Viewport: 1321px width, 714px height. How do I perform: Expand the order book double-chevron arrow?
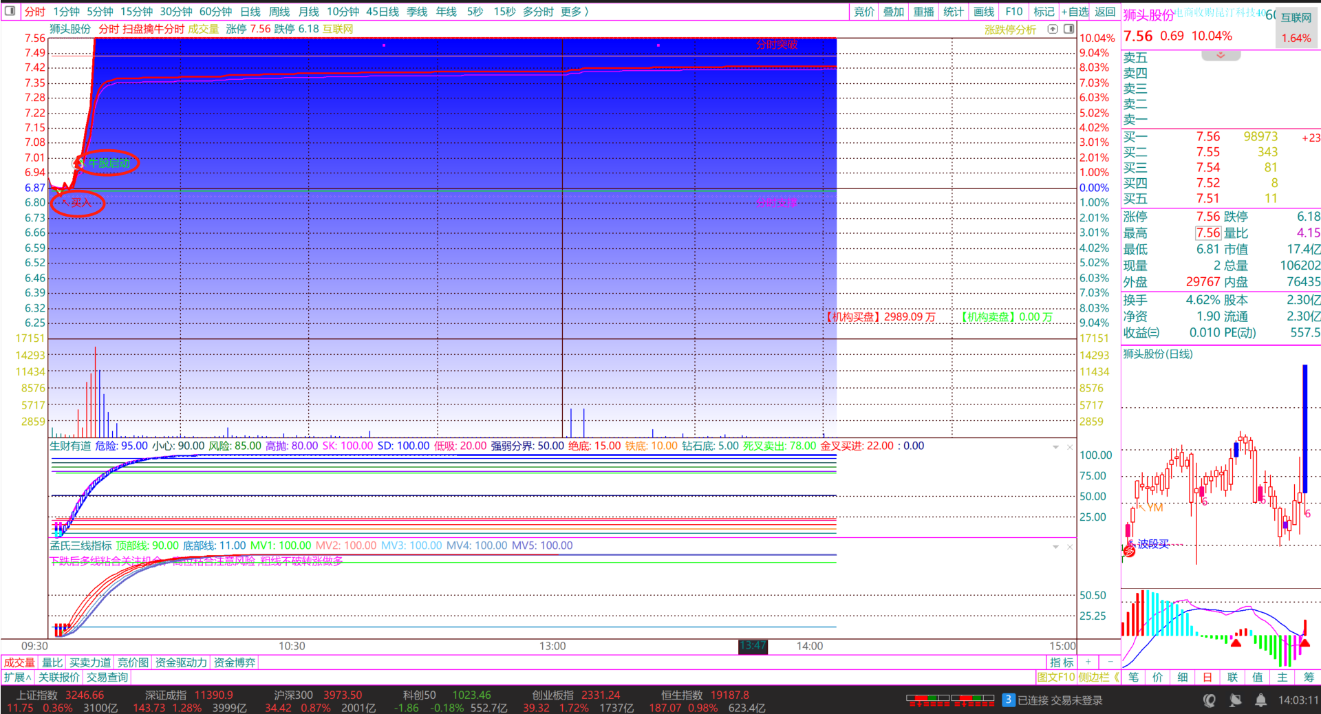[1221, 55]
